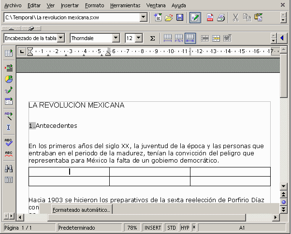
Task: Open Insert fields icon in side toolbar
Action: (x=9, y=68)
